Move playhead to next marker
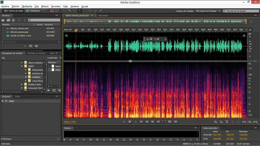This screenshot has height=146, width=260. point(158,122)
